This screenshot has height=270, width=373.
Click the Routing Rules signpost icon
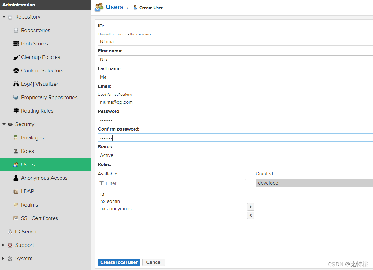(16, 111)
